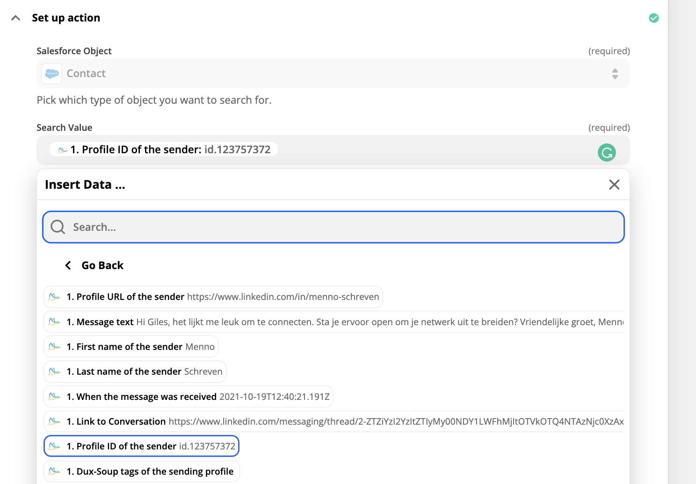Click the Go Back chevron arrow
Viewport: 696px width, 484px height.
pyautogui.click(x=68, y=265)
